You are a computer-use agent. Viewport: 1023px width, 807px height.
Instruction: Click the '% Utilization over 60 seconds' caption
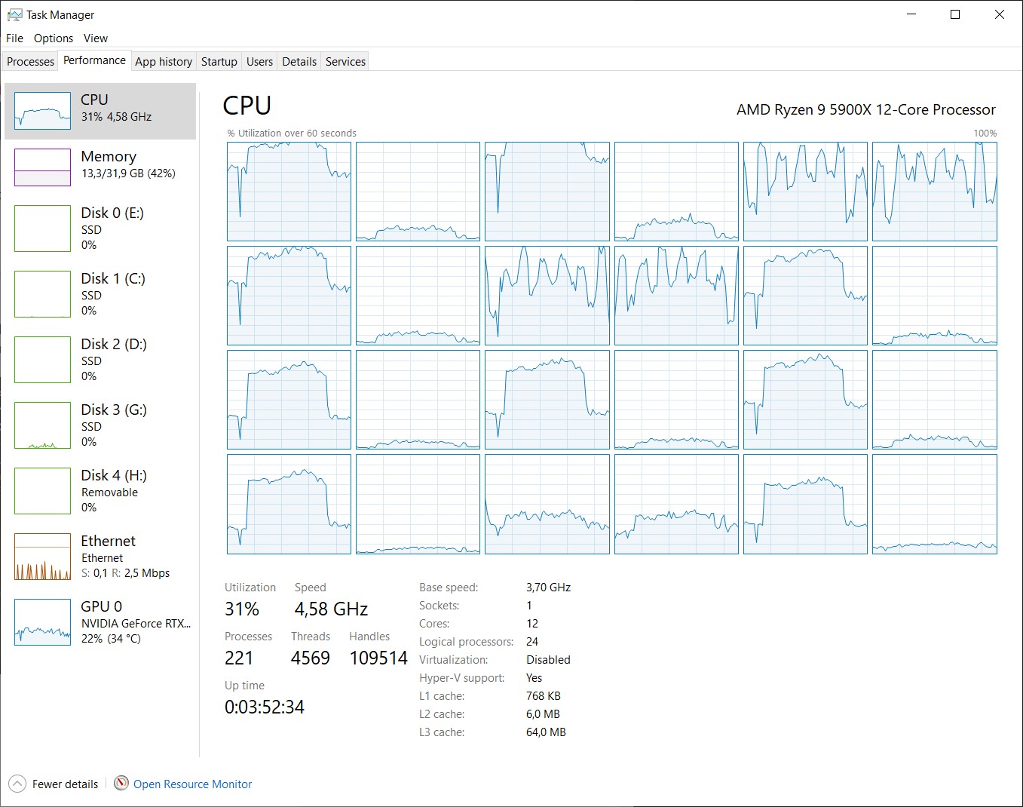(292, 133)
